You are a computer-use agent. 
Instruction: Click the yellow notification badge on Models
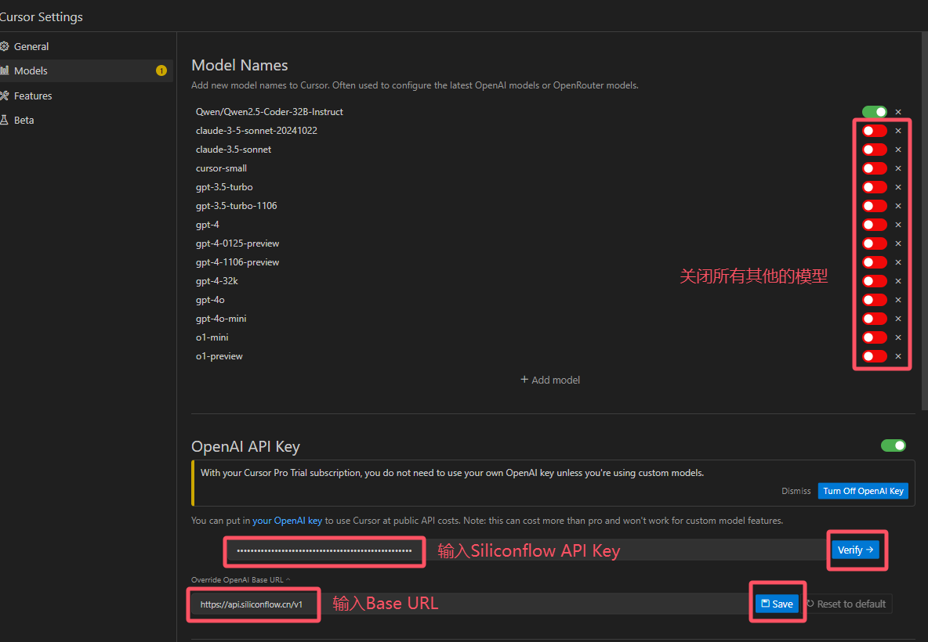pyautogui.click(x=161, y=70)
